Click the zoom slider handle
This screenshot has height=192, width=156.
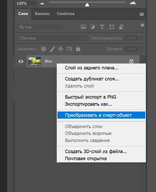[87, 5]
